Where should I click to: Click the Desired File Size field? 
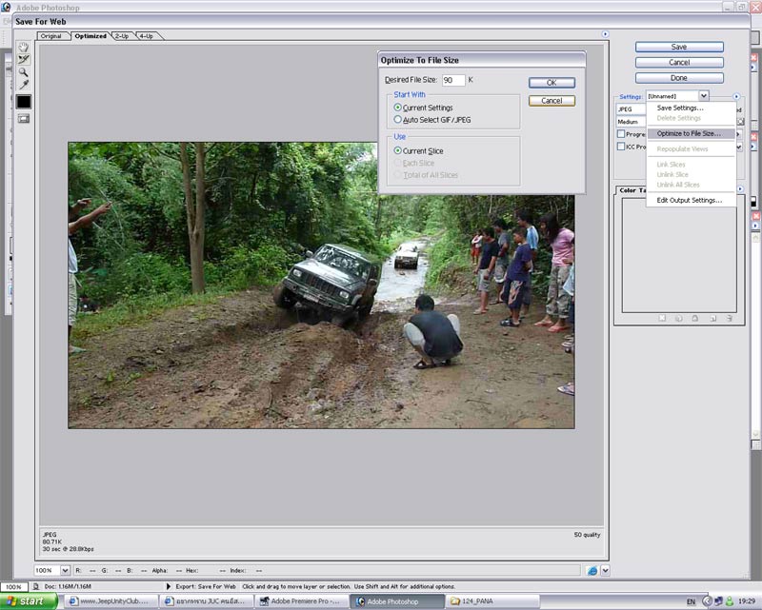click(453, 80)
